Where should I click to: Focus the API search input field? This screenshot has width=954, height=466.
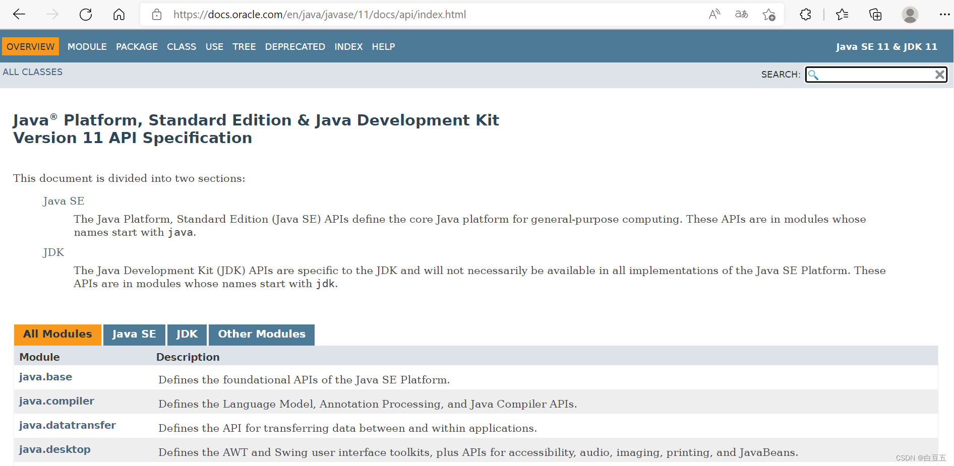tap(876, 75)
